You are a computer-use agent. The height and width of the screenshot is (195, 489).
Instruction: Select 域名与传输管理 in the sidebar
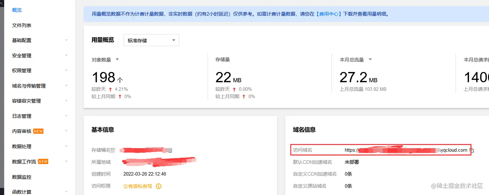click(29, 86)
